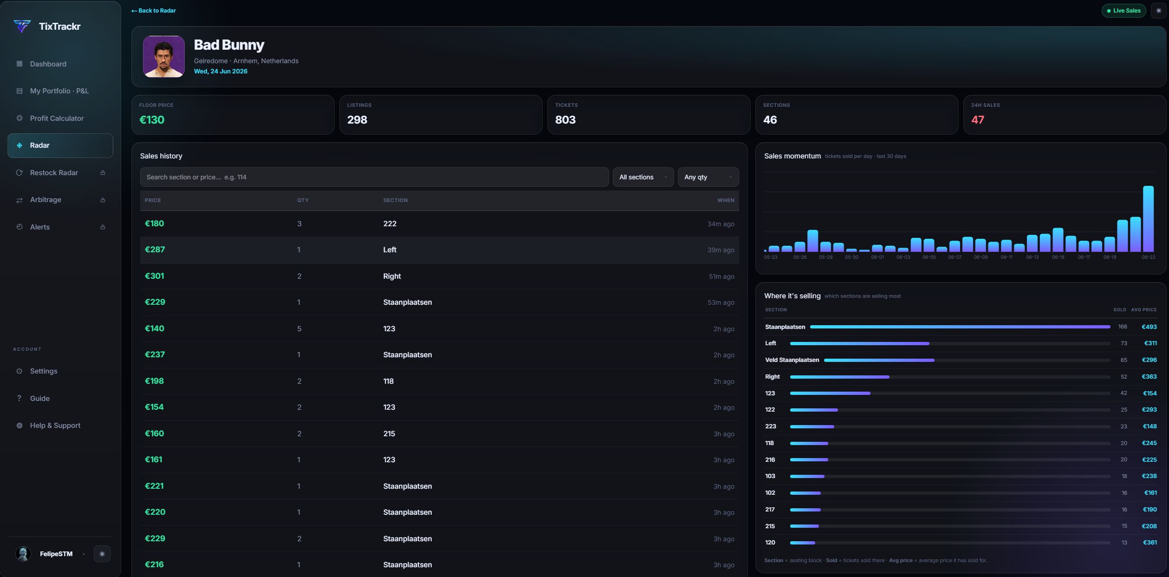Open the Guide page
1169x577 pixels.
click(60, 399)
